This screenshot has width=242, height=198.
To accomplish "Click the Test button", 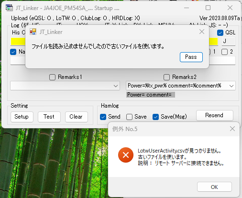I will pos(49,117).
